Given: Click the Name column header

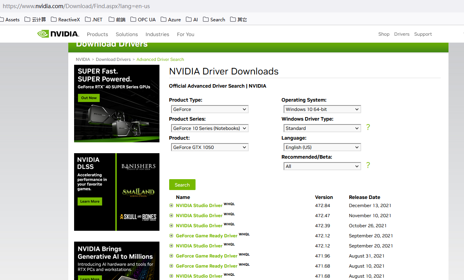Looking at the screenshot, I should pyautogui.click(x=183, y=197).
